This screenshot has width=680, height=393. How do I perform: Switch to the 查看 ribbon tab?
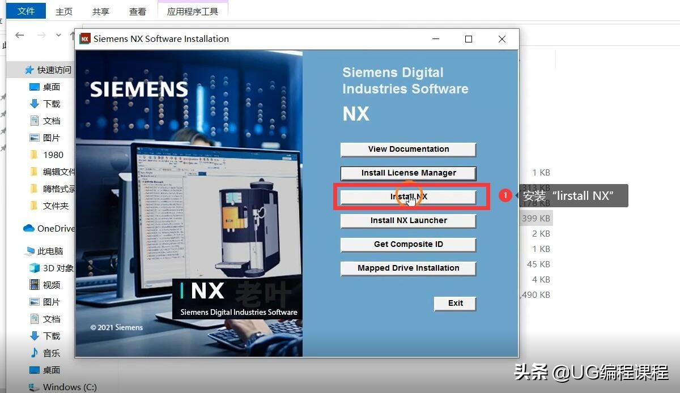[x=138, y=11]
